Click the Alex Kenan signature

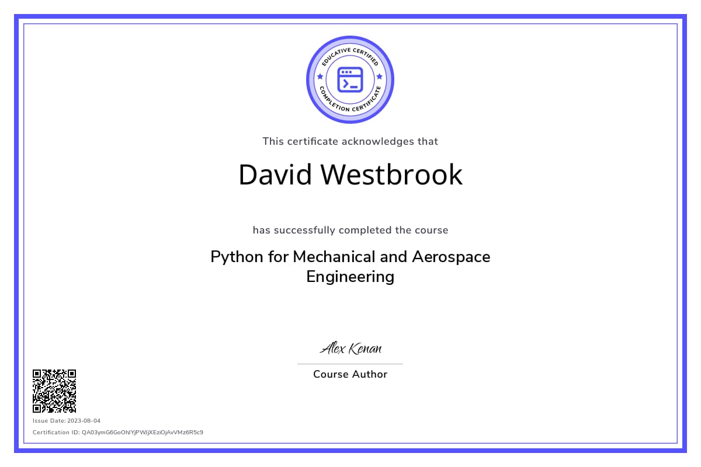(x=350, y=348)
